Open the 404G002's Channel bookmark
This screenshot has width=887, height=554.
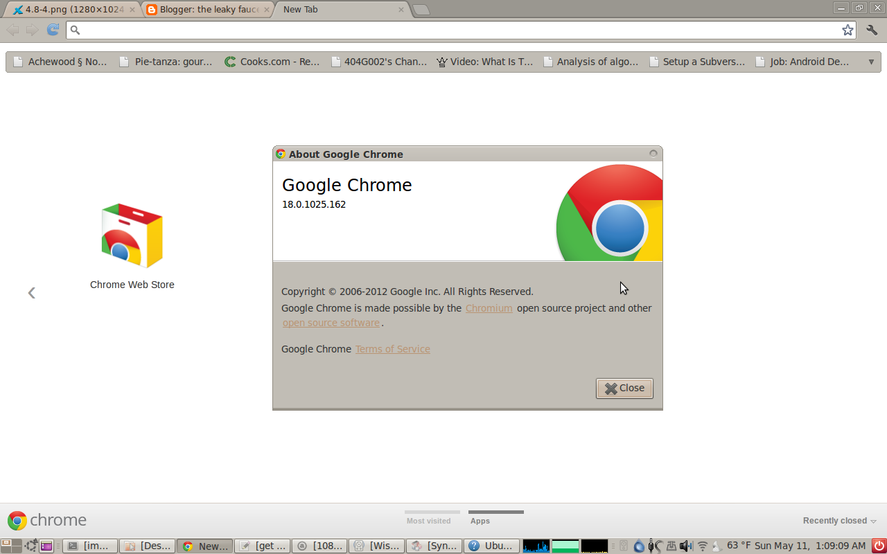[x=379, y=62]
